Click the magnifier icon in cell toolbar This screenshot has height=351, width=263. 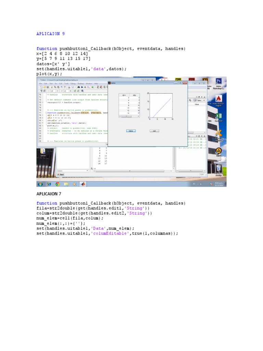[x=82, y=91]
